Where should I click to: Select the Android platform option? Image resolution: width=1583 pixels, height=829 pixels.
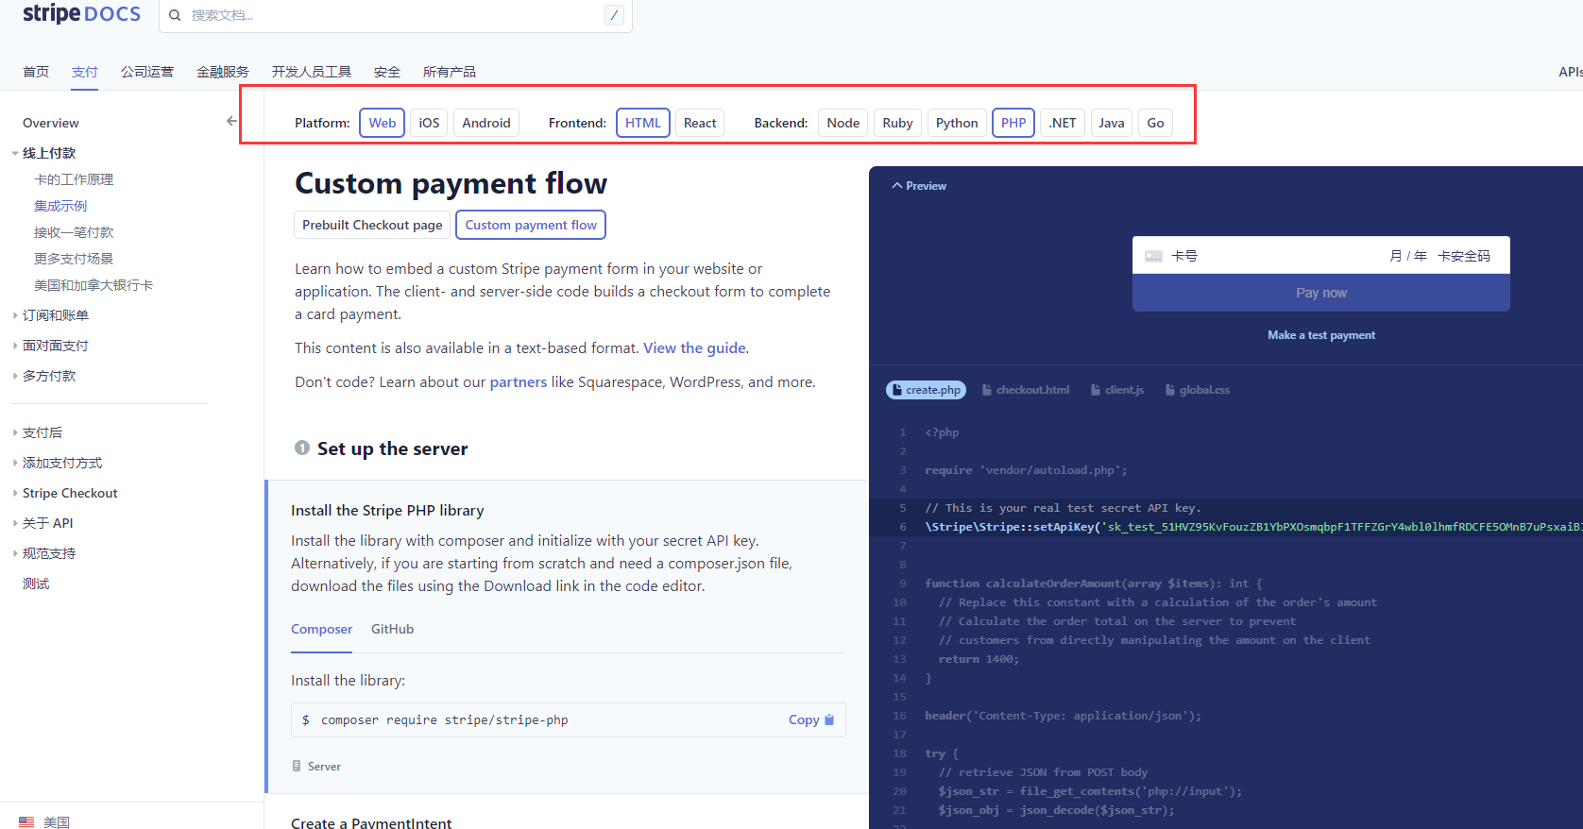(486, 123)
